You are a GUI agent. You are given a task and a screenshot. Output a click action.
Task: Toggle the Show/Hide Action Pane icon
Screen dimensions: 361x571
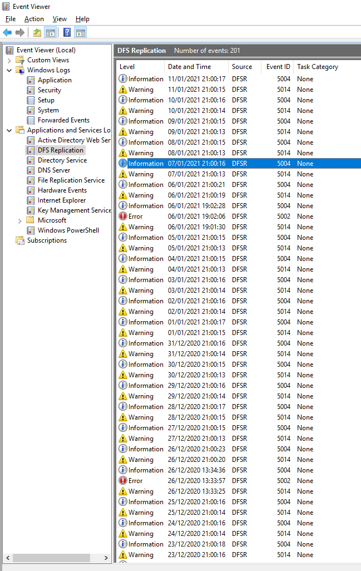81,33
